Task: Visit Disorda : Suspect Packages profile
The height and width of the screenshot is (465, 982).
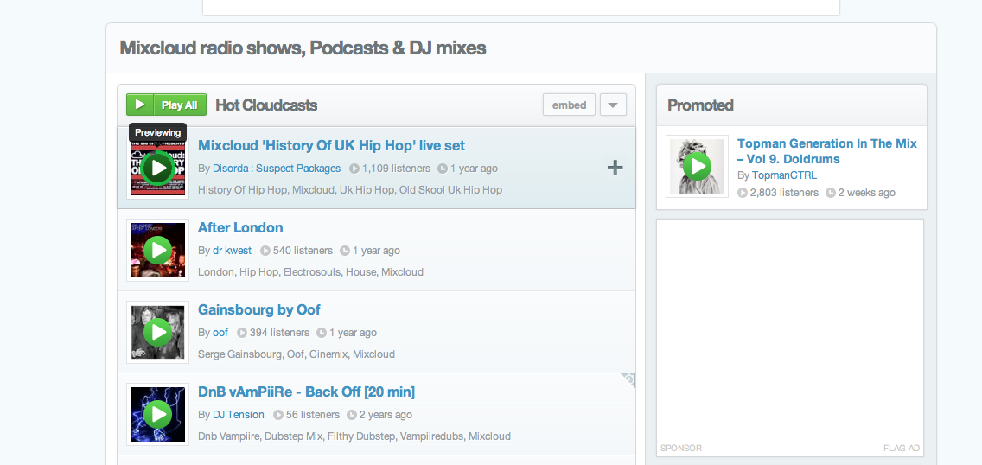Action: tap(277, 169)
